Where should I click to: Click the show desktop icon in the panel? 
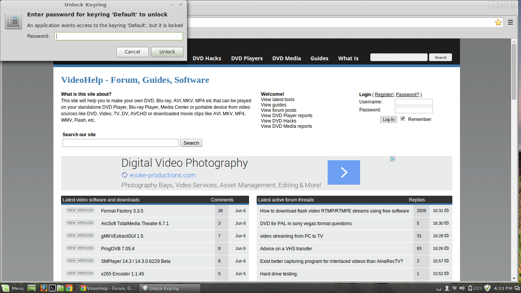(32, 288)
